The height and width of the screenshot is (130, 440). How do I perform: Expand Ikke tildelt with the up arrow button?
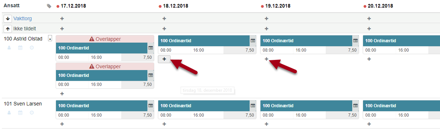(x=8, y=29)
